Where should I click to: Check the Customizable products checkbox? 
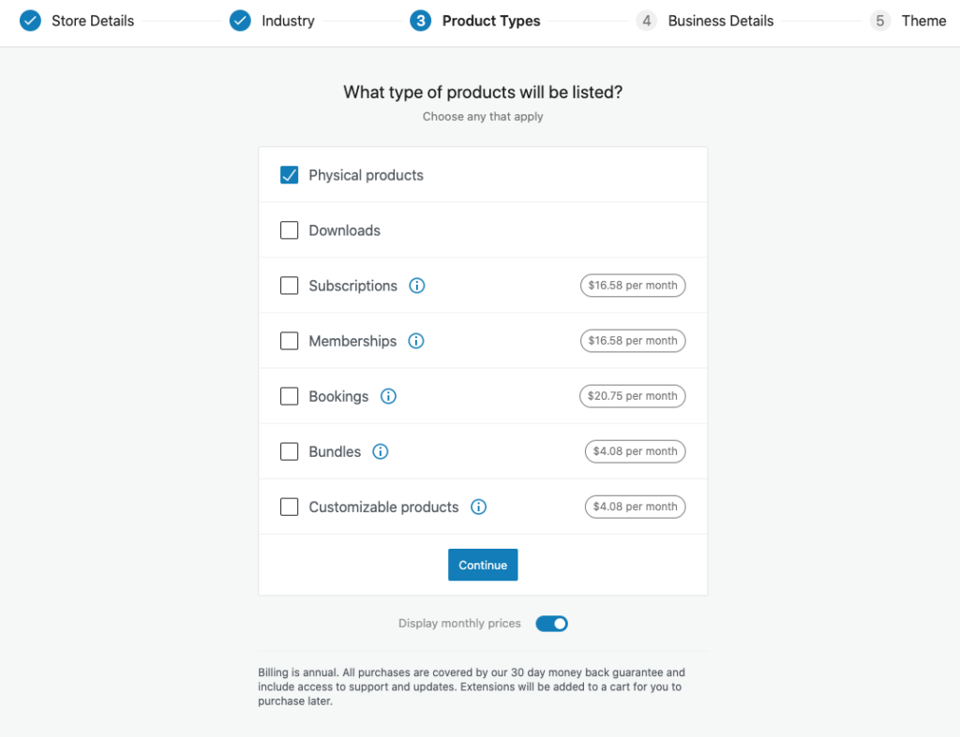click(x=289, y=507)
